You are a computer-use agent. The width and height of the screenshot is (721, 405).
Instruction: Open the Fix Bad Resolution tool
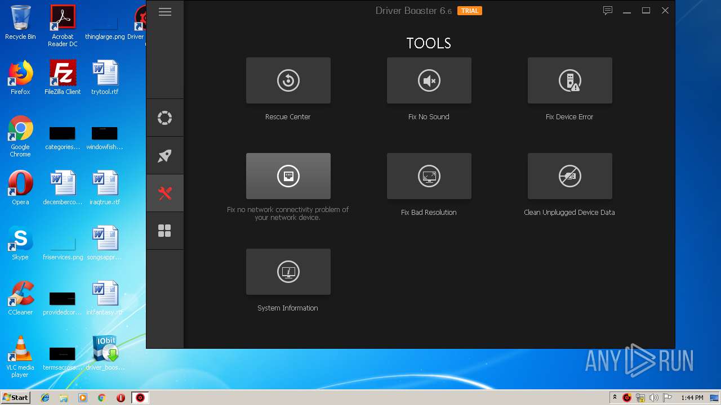coord(429,176)
